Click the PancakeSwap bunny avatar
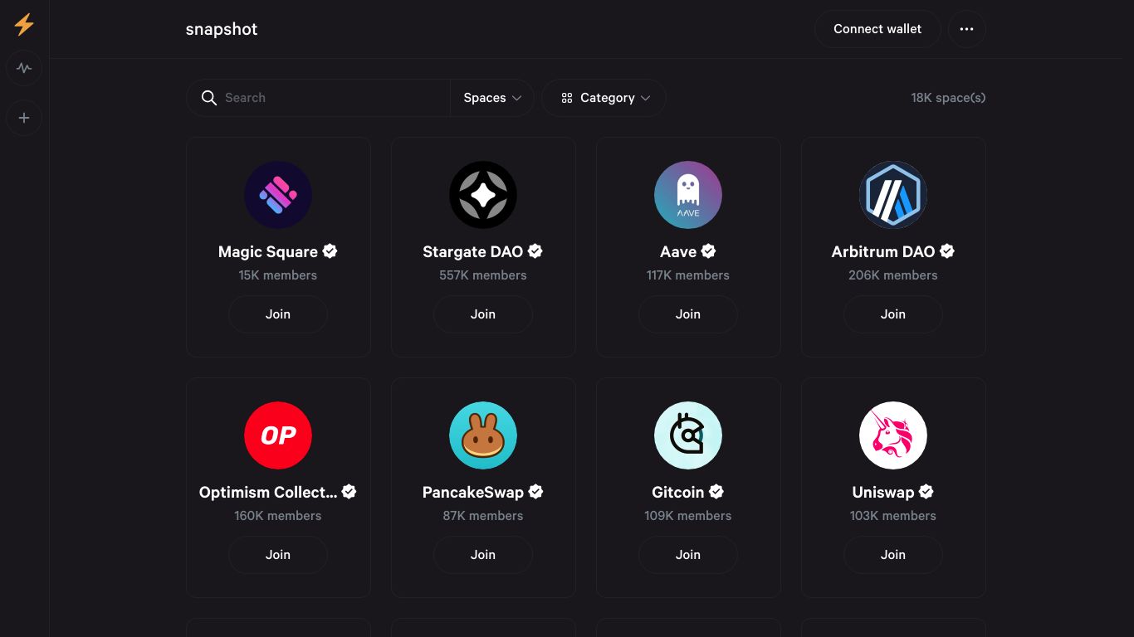This screenshot has height=637, width=1134. click(482, 435)
